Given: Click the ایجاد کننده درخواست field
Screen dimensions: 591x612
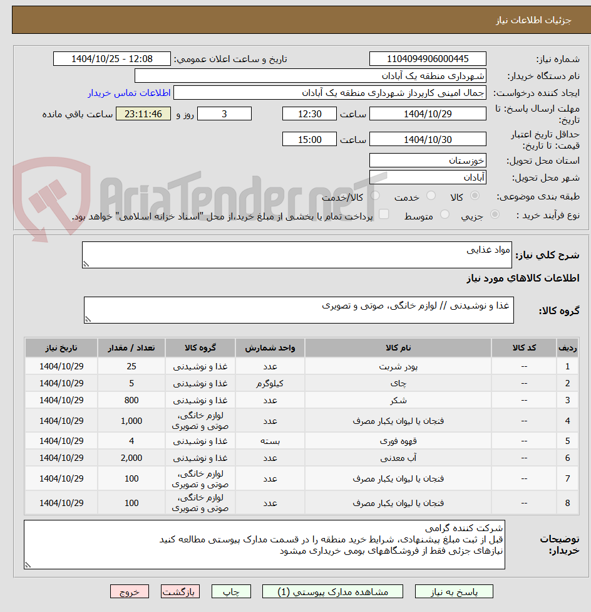Looking at the screenshot, I should point(329,93).
